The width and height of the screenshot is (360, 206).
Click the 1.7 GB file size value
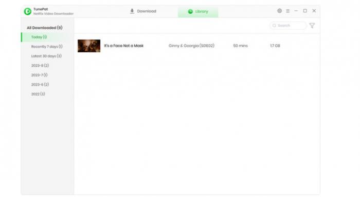pos(275,46)
